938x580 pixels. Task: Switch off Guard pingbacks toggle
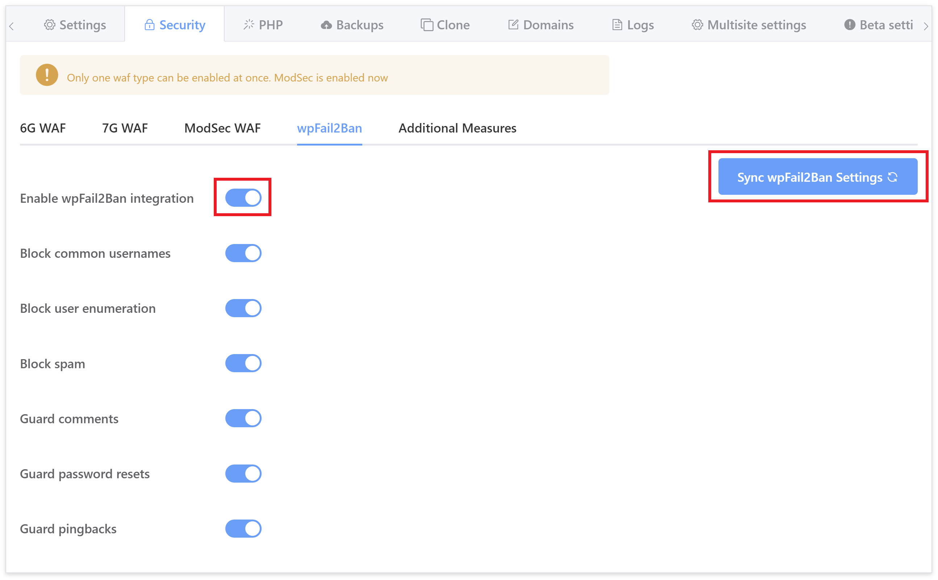point(243,529)
